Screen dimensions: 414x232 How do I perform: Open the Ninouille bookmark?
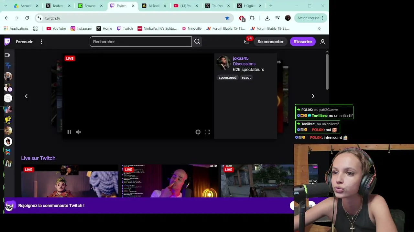pos(192,28)
